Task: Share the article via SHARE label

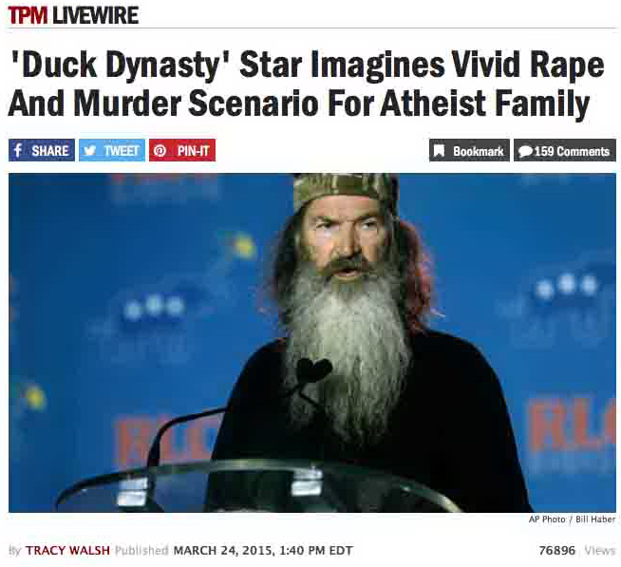Action: [x=50, y=151]
